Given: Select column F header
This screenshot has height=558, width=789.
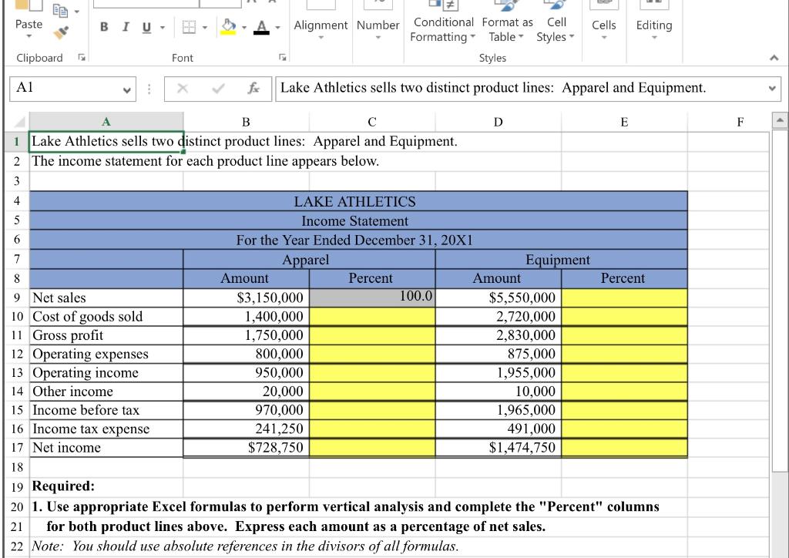Looking at the screenshot, I should pos(740,122).
